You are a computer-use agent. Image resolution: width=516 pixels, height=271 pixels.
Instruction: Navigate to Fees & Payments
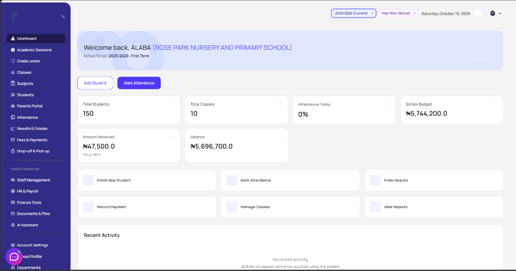pyautogui.click(x=36, y=140)
